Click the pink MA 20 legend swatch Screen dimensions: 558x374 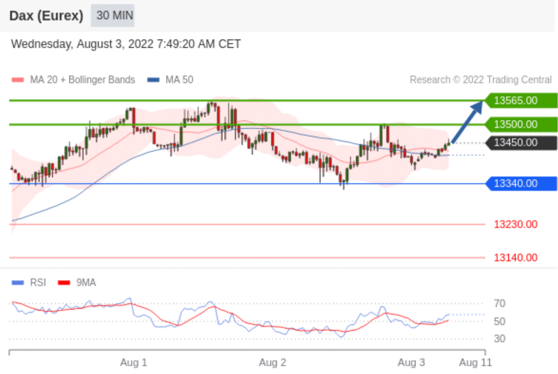pyautogui.click(x=18, y=80)
